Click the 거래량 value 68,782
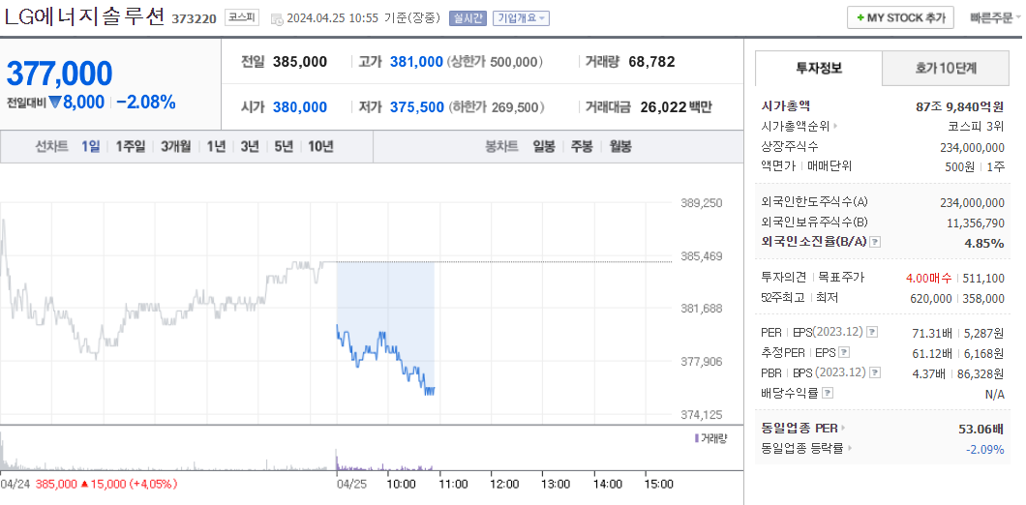 click(x=651, y=62)
